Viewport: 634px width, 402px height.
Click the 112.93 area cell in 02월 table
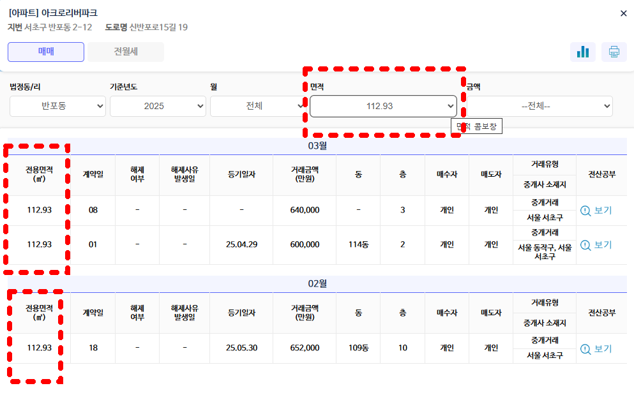(39, 348)
